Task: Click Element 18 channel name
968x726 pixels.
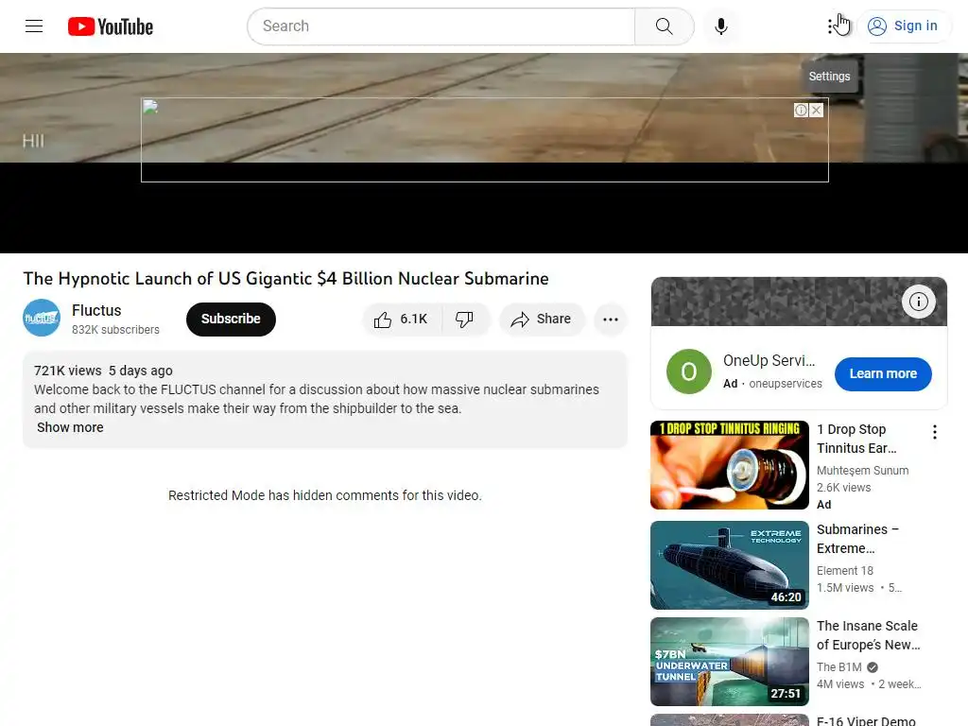Action: coord(844,570)
